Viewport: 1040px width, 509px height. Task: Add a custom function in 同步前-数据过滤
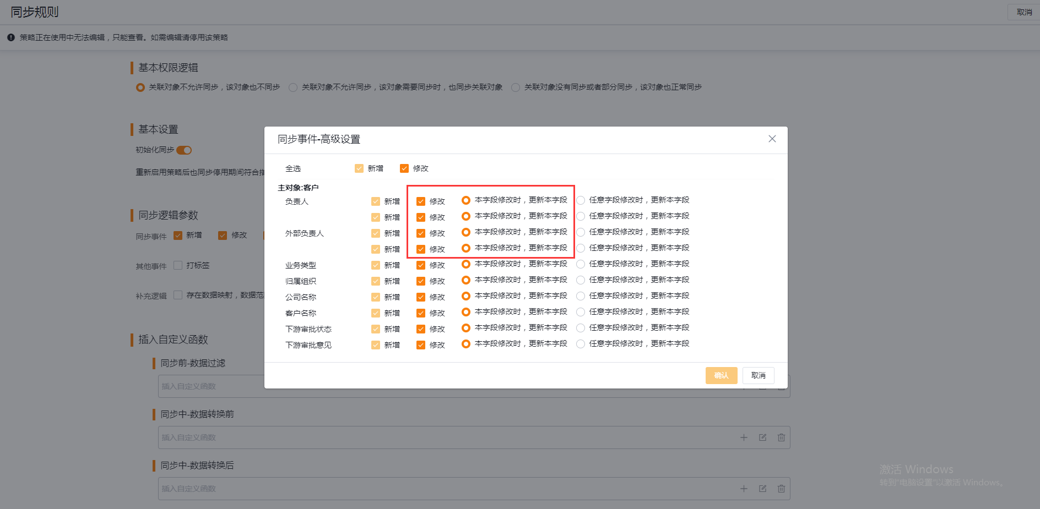[744, 386]
